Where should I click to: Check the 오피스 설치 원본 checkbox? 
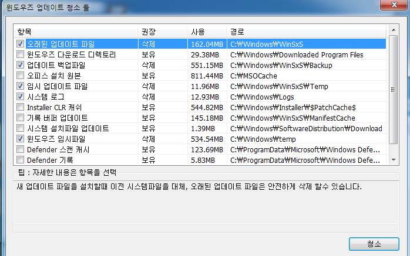click(x=20, y=76)
